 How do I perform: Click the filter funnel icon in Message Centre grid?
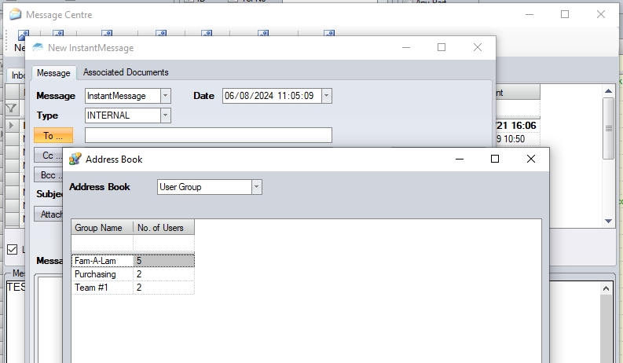12,108
